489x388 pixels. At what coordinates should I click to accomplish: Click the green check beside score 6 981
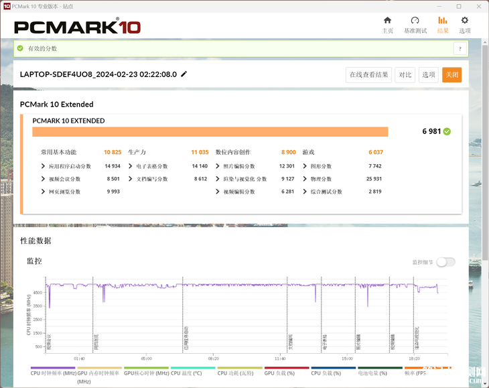[447, 131]
